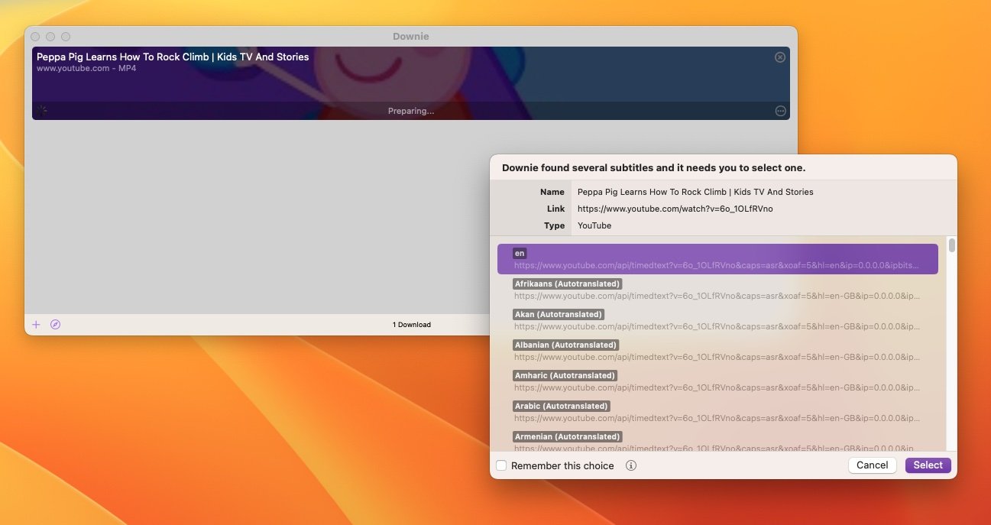Viewport: 991px width, 525px height.
Task: Select the 'en' subtitle entry
Action: click(717, 259)
